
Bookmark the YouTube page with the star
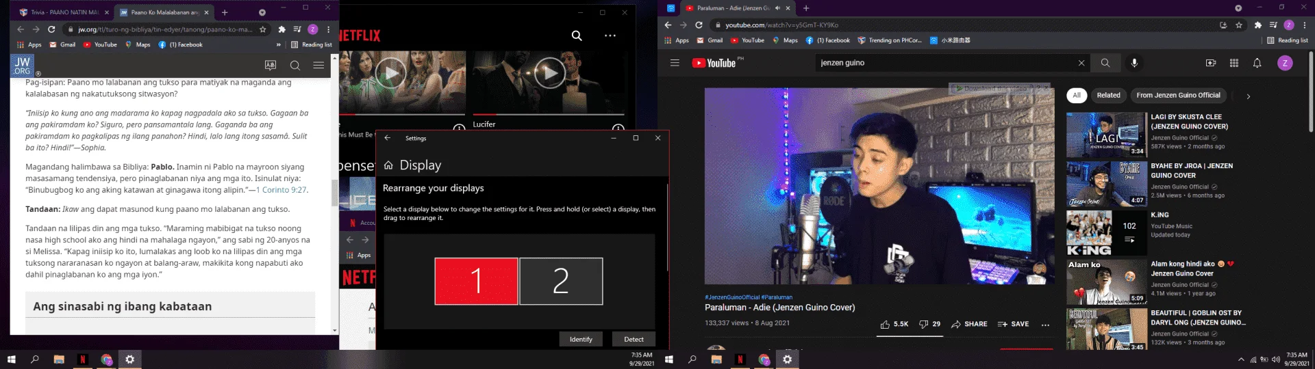pyautogui.click(x=1238, y=25)
